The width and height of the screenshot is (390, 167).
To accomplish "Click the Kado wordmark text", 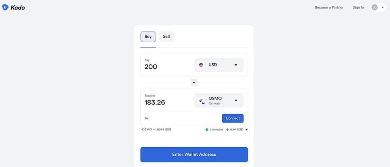I will click(18, 8).
